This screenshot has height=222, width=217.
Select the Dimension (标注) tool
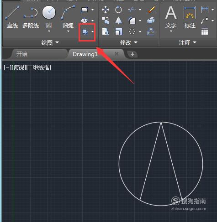pos(190,17)
